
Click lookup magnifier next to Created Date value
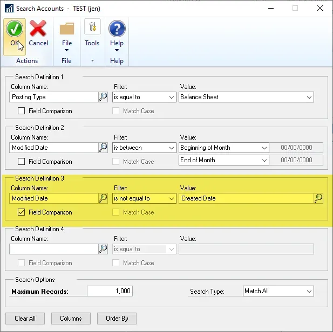(318, 198)
